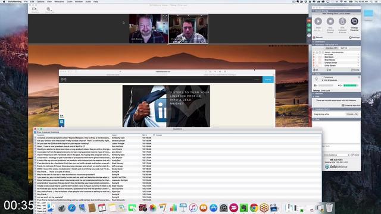Expand the Webcam section
This screenshot has height=214, width=381.
314,93
